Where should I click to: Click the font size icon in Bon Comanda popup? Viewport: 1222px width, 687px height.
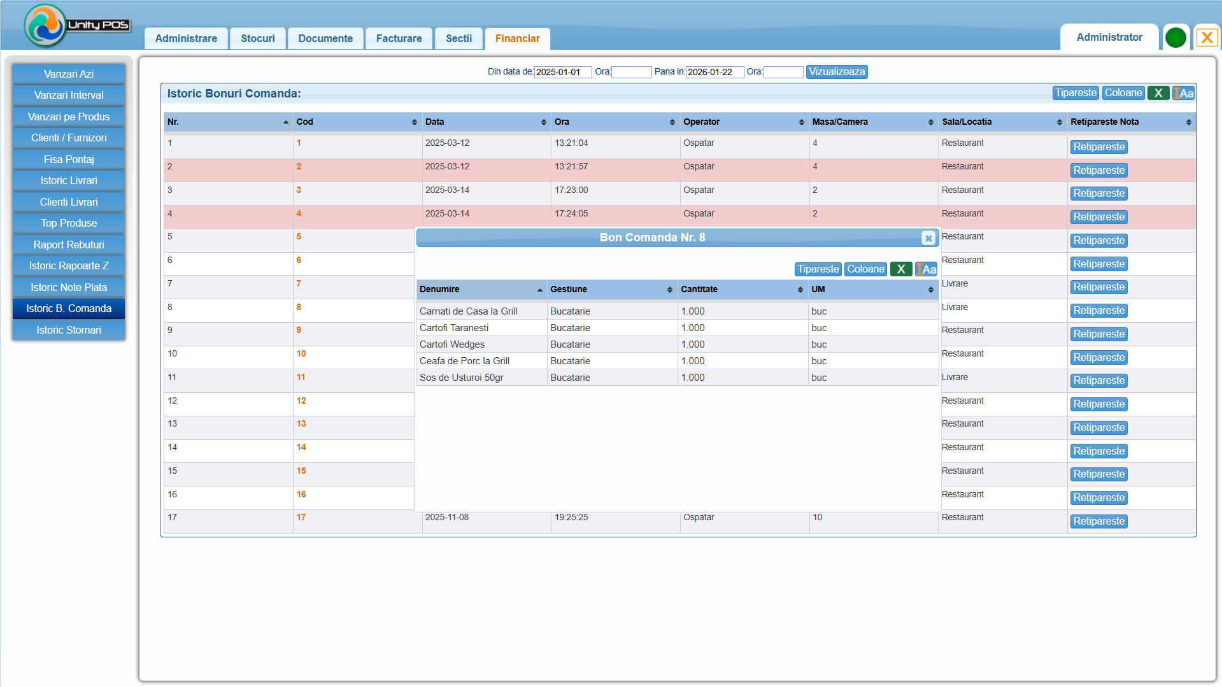[x=926, y=269]
